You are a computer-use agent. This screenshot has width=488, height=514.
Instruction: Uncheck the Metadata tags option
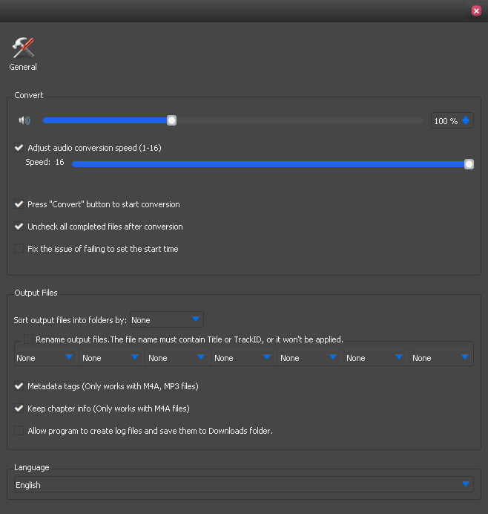(x=19, y=386)
